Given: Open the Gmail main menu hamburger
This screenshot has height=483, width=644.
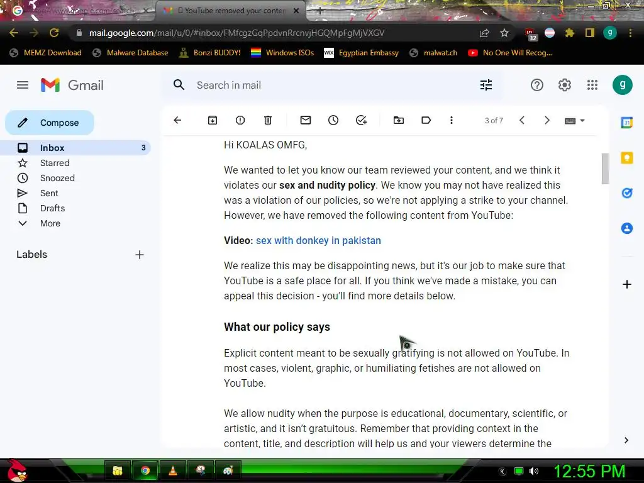Looking at the screenshot, I should pos(23,85).
